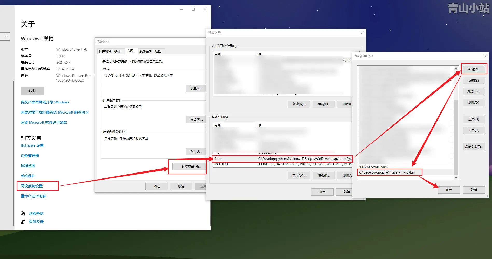The width and height of the screenshot is (492, 259).
Task: Click the path list scrollbar thumb
Action: [456, 137]
